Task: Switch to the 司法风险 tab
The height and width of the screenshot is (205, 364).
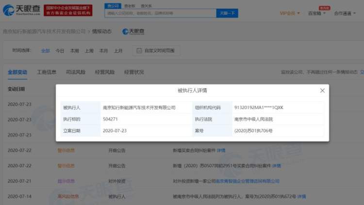Action: click(x=76, y=72)
